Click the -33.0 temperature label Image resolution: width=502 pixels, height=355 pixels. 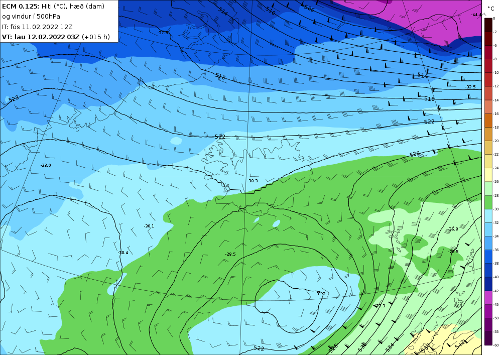point(46,165)
